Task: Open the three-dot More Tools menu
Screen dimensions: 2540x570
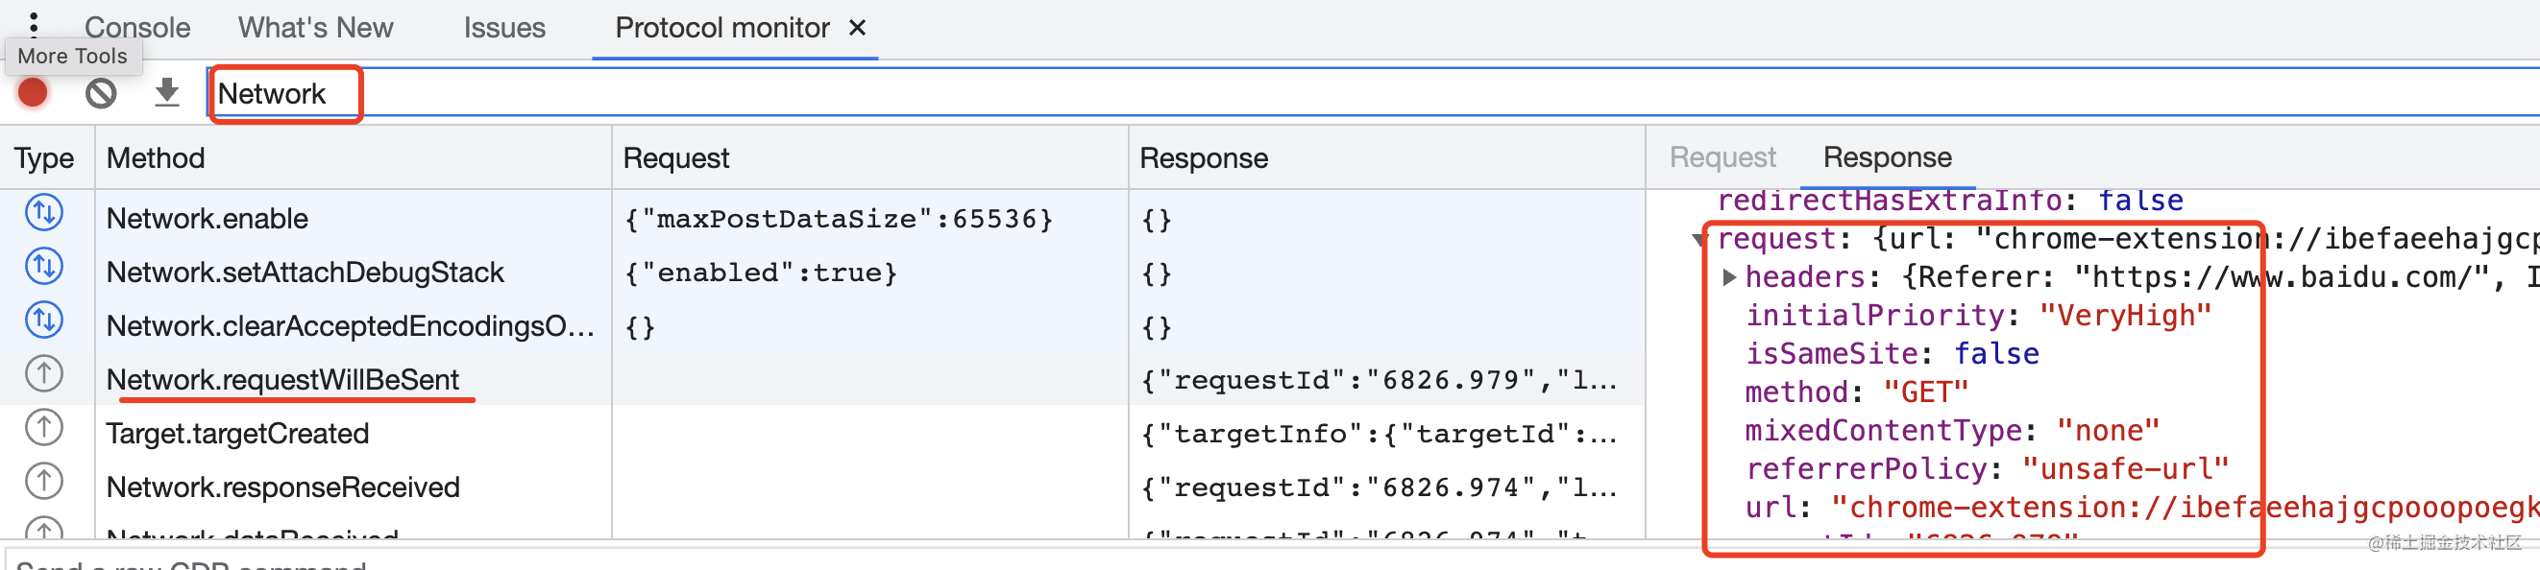Action: [34, 23]
